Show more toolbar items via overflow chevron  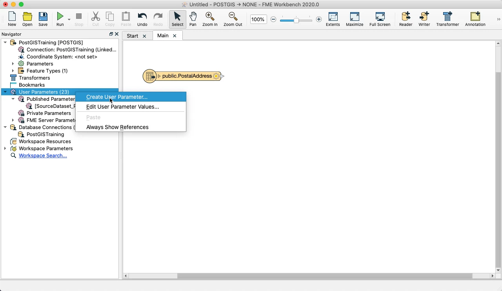(x=498, y=19)
